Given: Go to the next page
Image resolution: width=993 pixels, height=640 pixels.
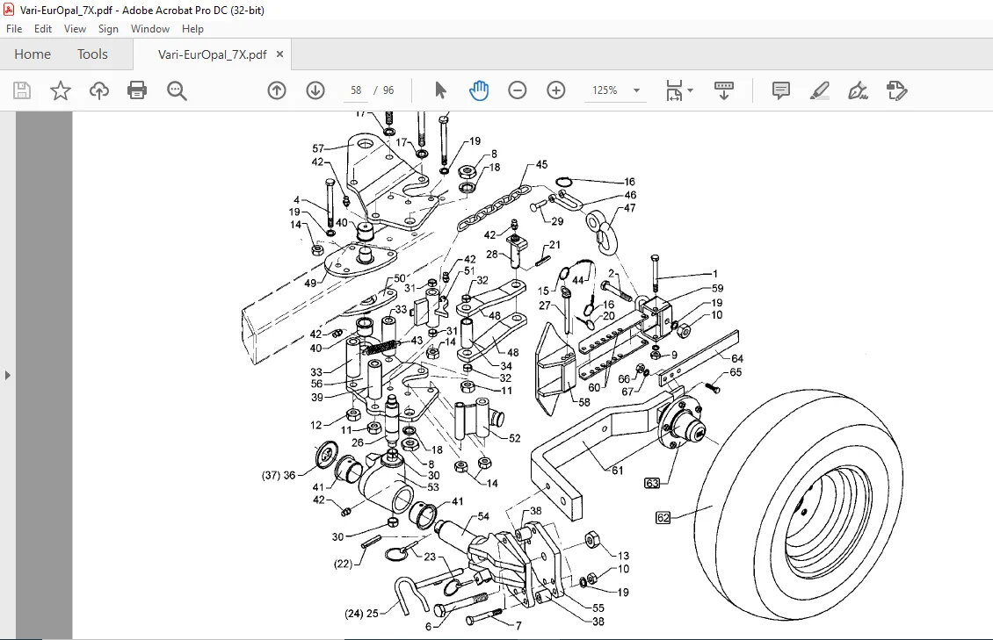Looking at the screenshot, I should click(315, 90).
